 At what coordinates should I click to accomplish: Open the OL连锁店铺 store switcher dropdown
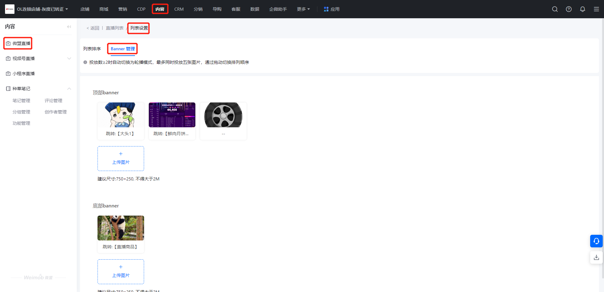click(x=42, y=9)
